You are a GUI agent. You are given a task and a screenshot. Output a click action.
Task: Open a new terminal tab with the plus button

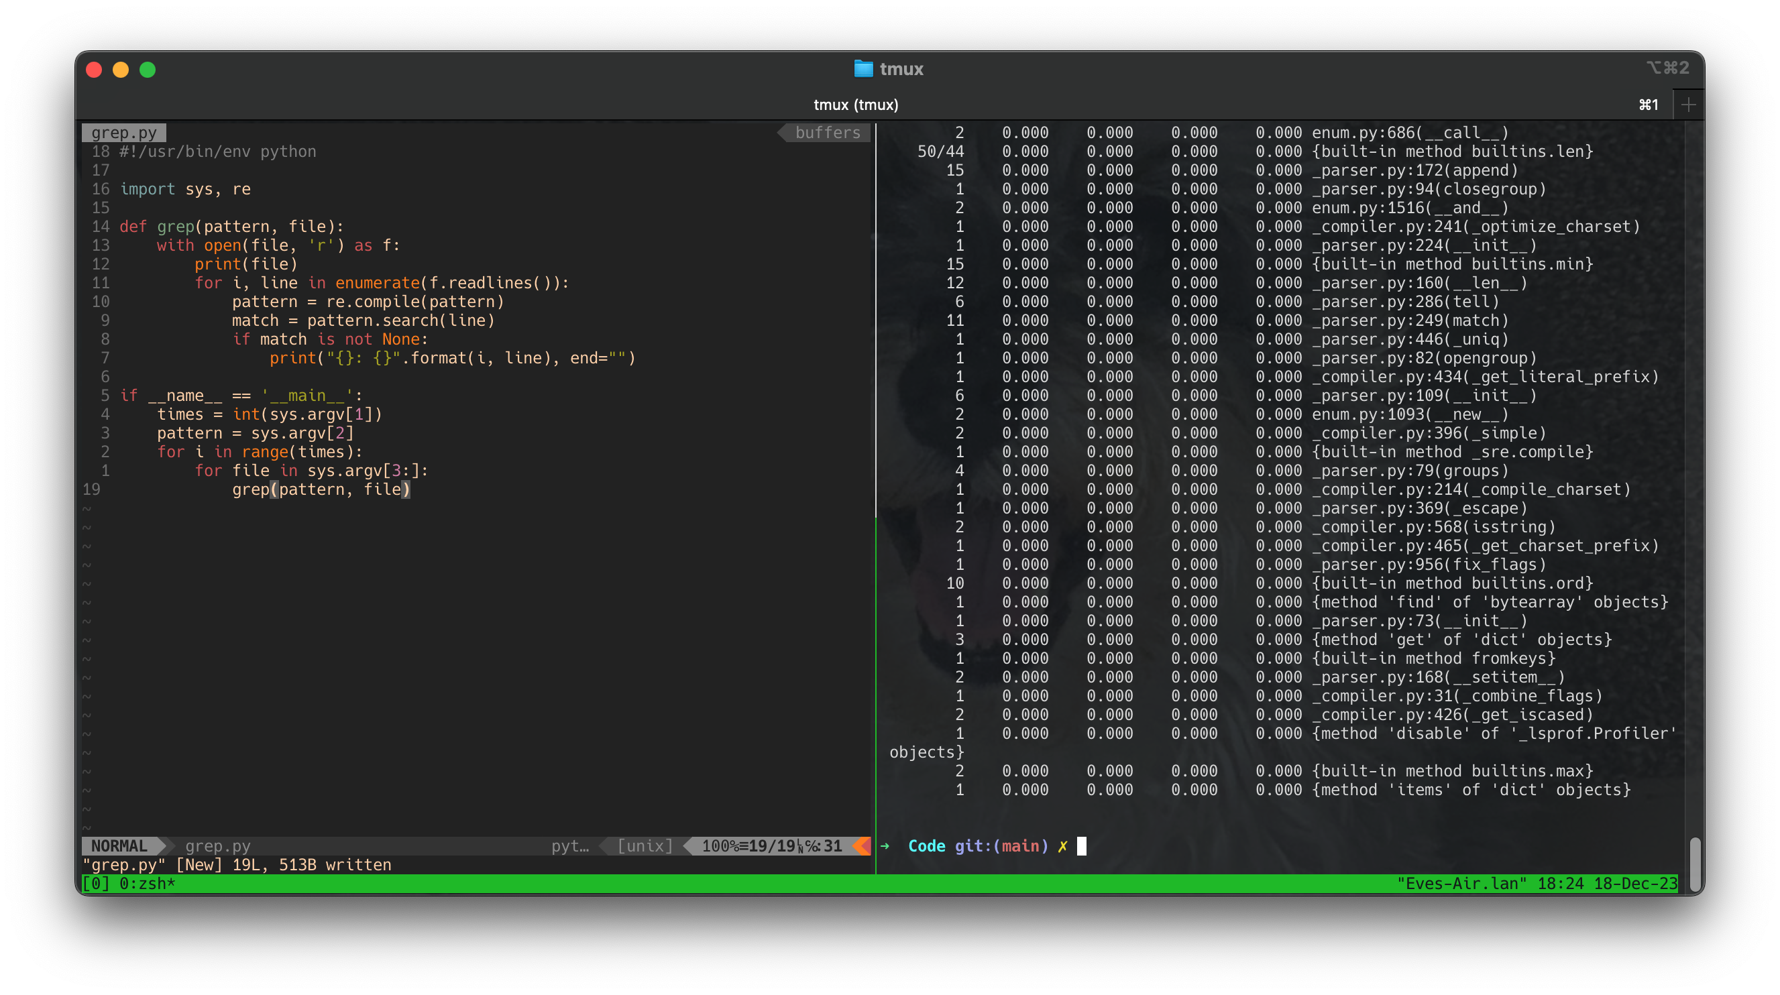pos(1689,105)
